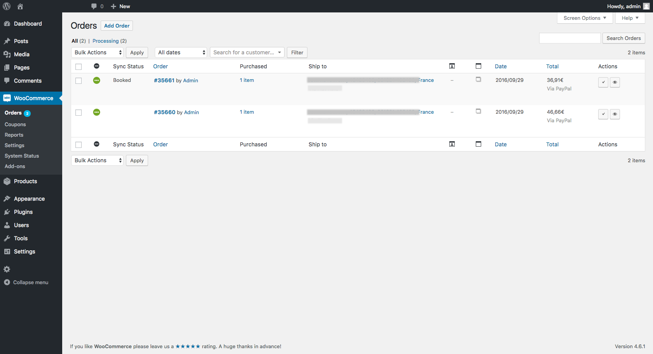Viewport: 653px width, 354px height.
Task: Click processing status icon for order #35661
Action: click(97, 80)
